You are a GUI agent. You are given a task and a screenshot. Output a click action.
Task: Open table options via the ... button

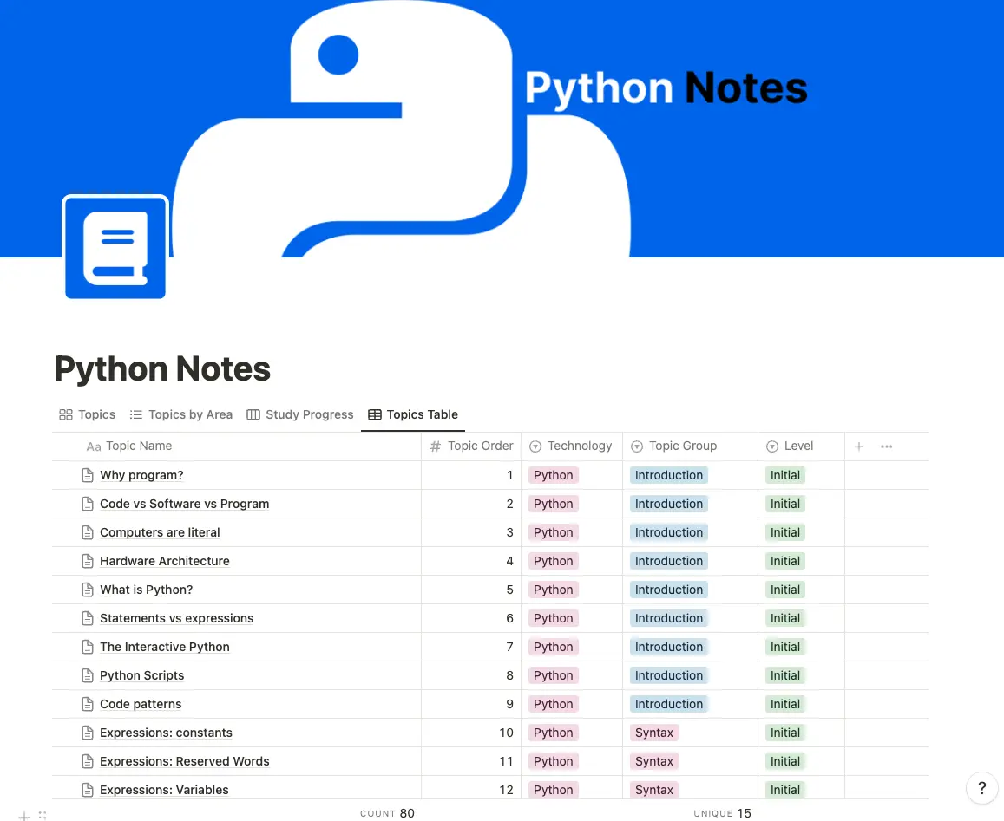tap(886, 446)
